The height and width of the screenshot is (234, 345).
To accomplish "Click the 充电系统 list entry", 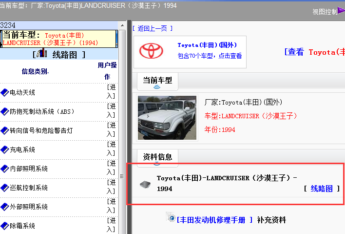I will coord(22,149).
